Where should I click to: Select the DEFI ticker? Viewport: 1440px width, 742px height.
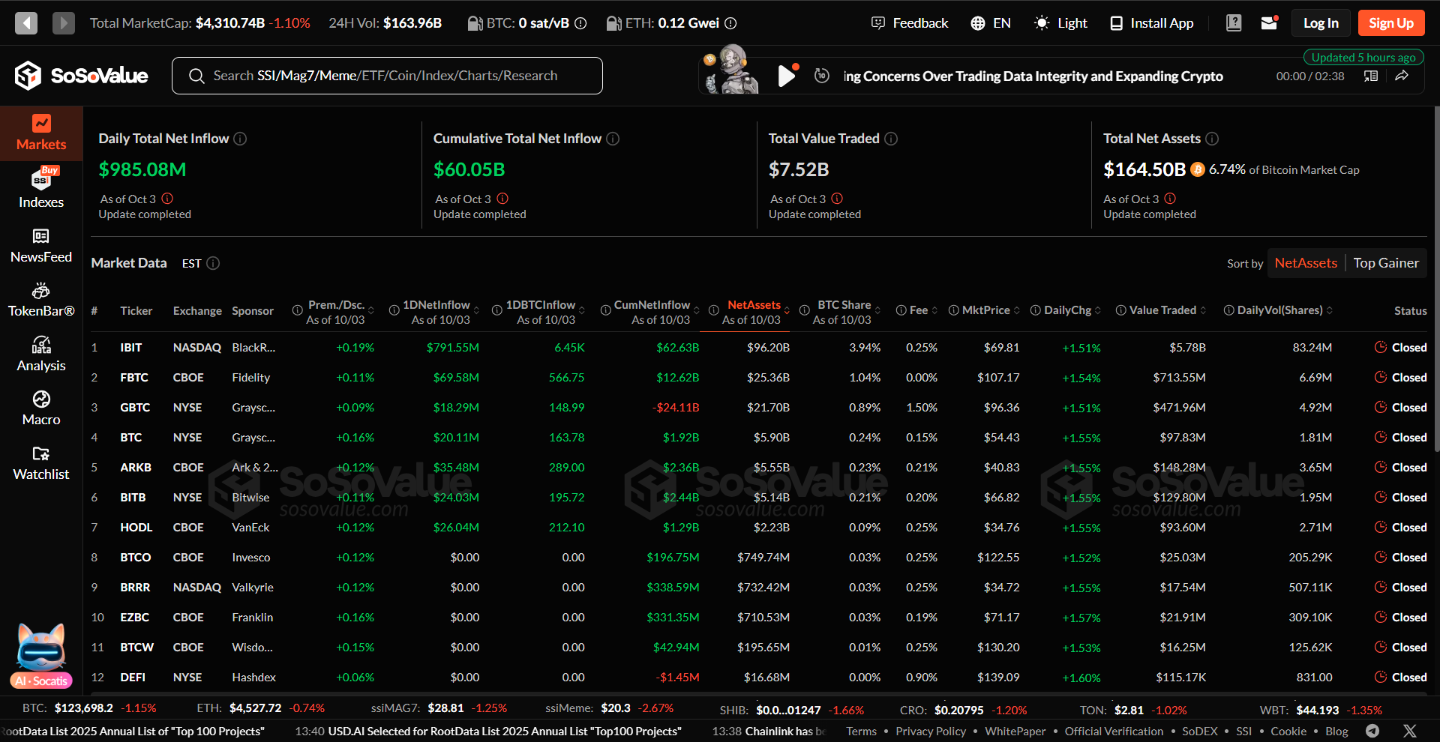(133, 678)
